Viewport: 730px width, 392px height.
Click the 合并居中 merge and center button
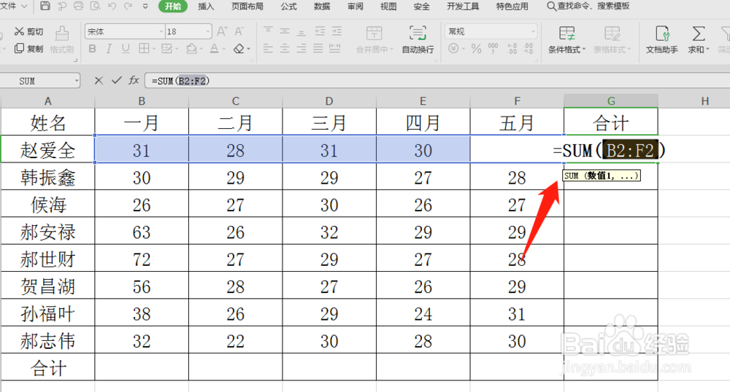tap(374, 39)
